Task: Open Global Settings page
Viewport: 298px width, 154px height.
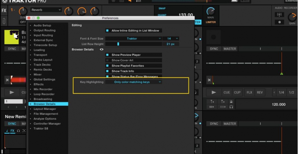Action: (44, 79)
